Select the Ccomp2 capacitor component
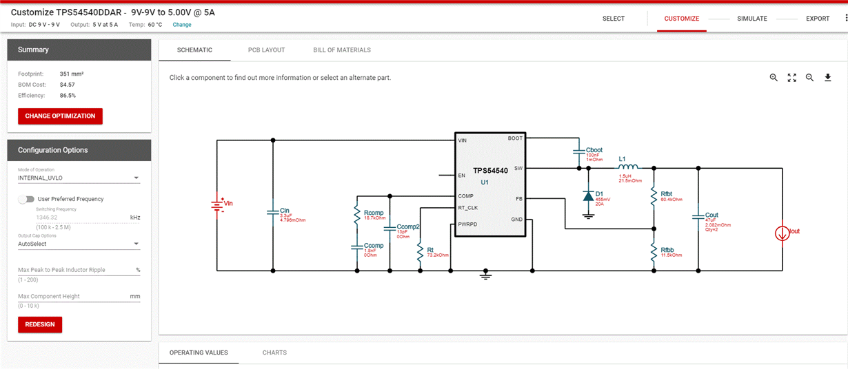Screen dimensions: 848x369 tap(390, 229)
